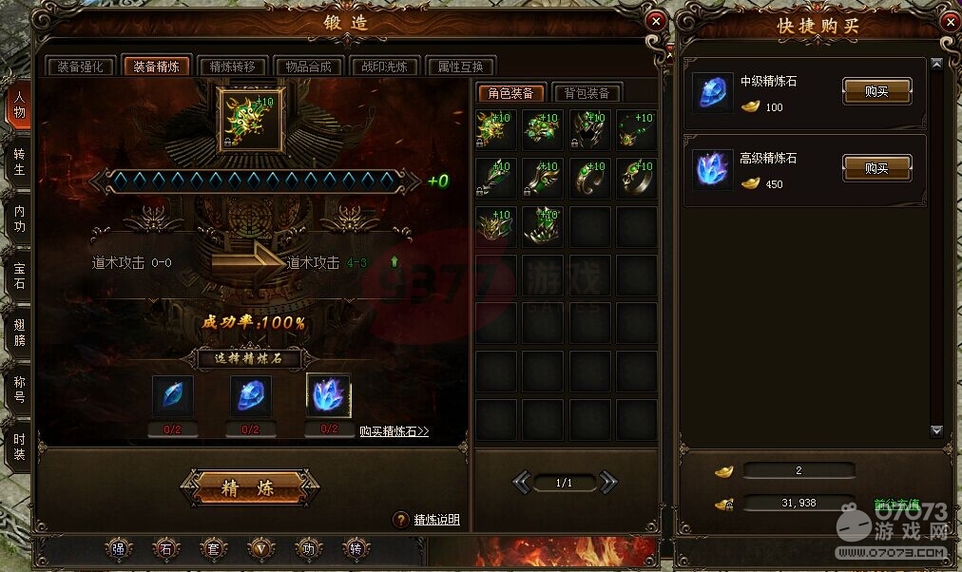The height and width of the screenshot is (572, 962).
Task: Click the round 套 icon at bottom
Action: point(213,548)
